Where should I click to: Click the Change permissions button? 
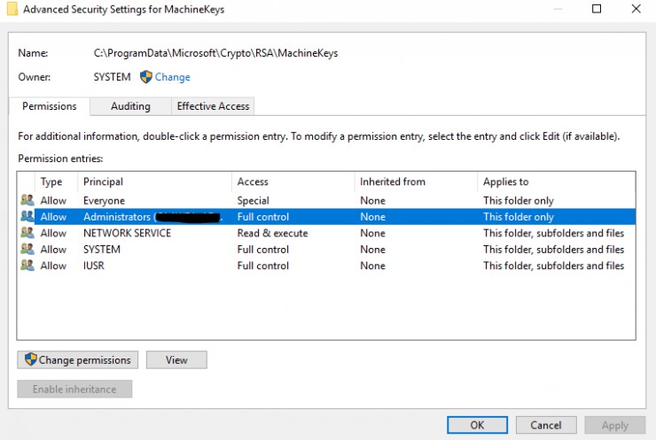[77, 359]
